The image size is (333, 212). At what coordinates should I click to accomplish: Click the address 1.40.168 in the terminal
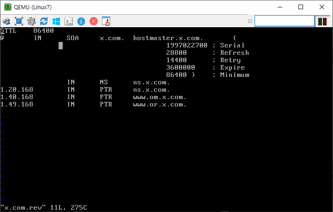pos(17,97)
